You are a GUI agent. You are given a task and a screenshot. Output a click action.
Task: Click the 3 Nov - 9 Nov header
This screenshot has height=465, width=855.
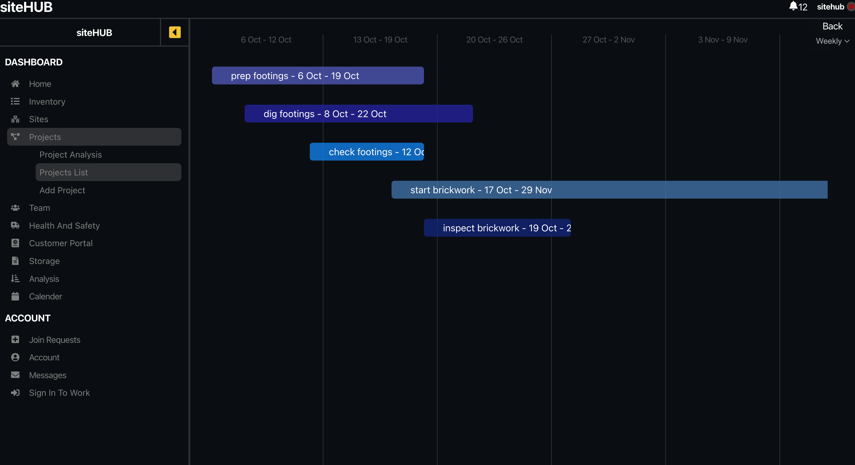(723, 40)
